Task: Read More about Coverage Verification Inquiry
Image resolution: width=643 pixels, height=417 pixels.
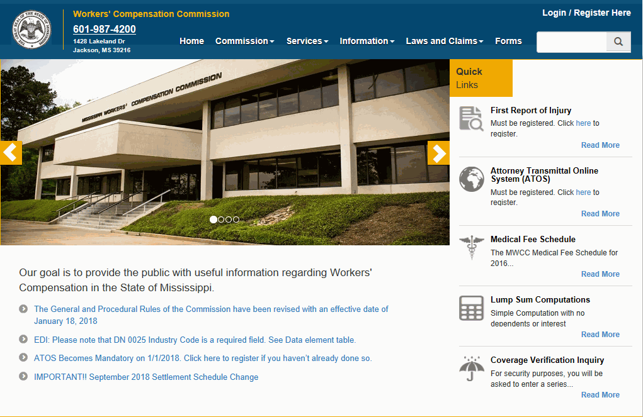Action: point(600,395)
